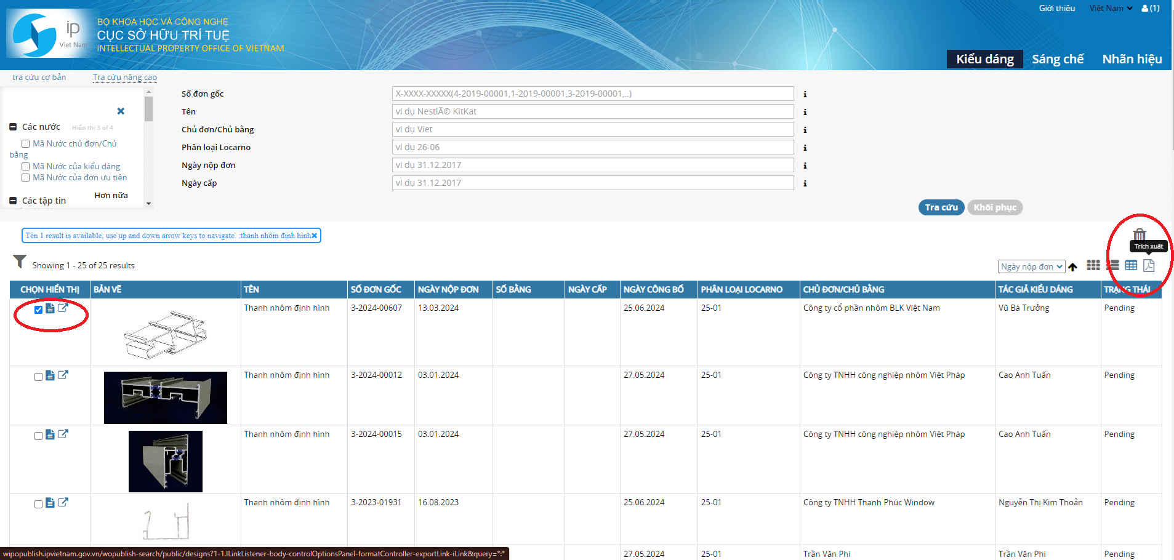The width and height of the screenshot is (1174, 560).
Task: Open the Ngày nộp đơn sort dropdown
Action: click(x=1031, y=266)
